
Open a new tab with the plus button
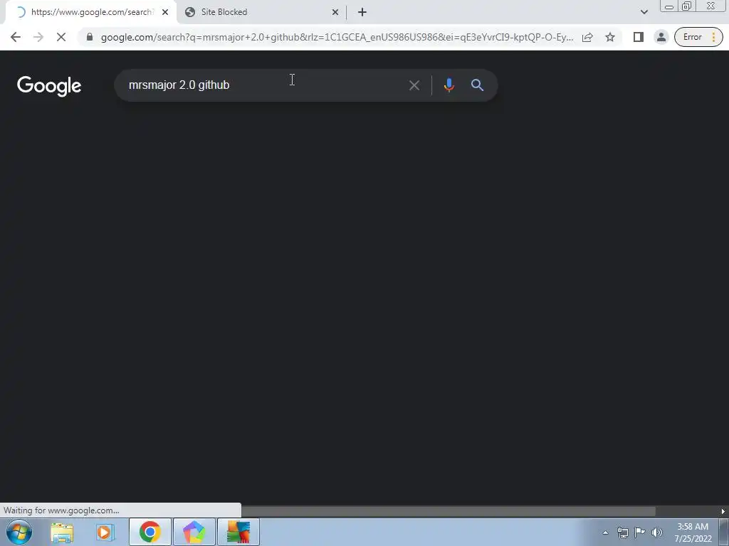click(362, 12)
